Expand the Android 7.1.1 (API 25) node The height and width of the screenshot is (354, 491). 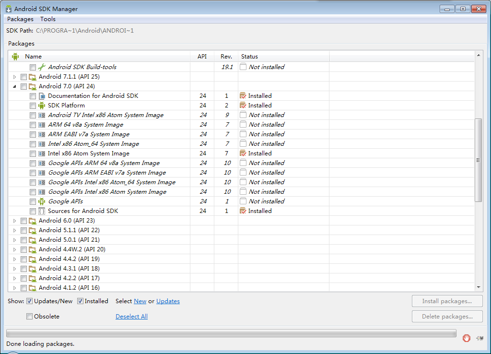[14, 77]
